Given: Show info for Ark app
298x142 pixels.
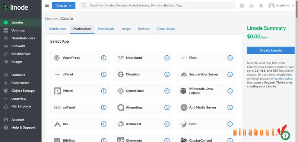Looking at the screenshot, I should coord(104,124).
